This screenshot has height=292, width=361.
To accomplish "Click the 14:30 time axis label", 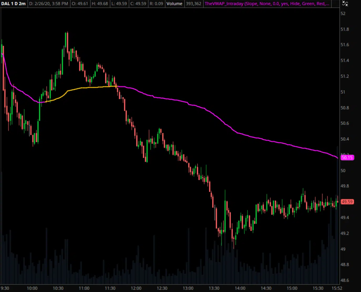I will 266,288.
